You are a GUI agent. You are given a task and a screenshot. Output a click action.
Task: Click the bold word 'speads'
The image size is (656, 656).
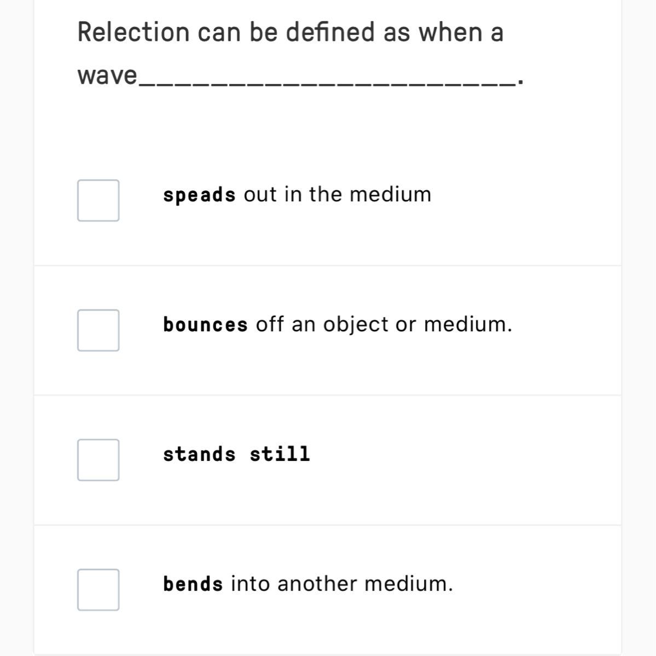point(199,195)
